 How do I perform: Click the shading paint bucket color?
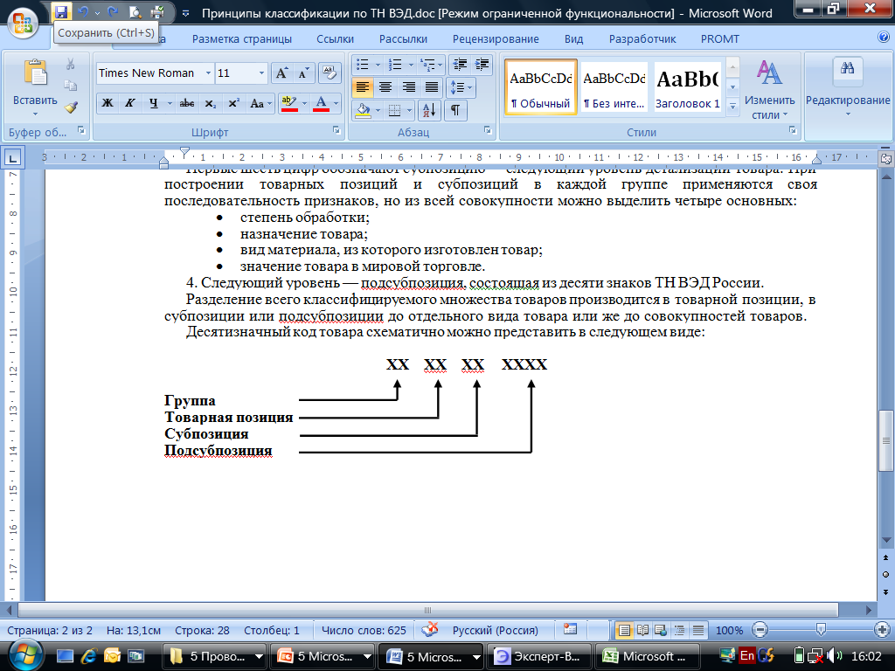coord(363,109)
